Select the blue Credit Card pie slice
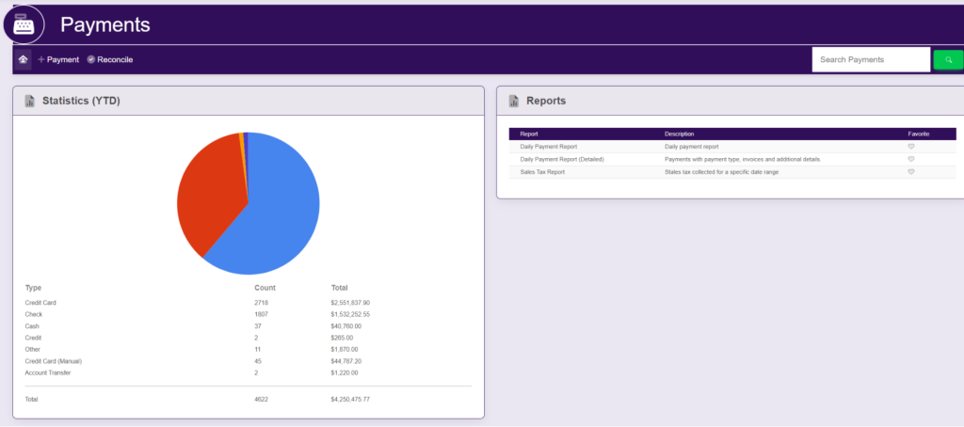 point(273,216)
